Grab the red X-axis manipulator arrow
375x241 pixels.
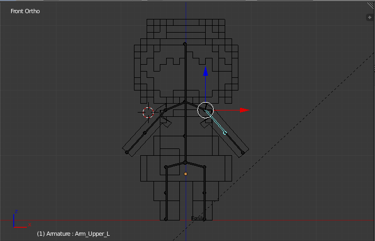click(x=244, y=110)
